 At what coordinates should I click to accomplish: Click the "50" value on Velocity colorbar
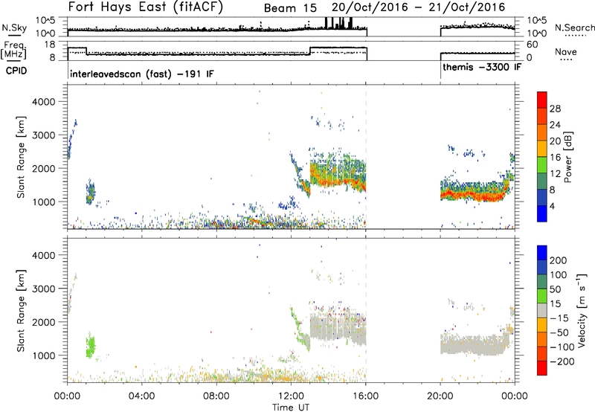[x=555, y=289]
